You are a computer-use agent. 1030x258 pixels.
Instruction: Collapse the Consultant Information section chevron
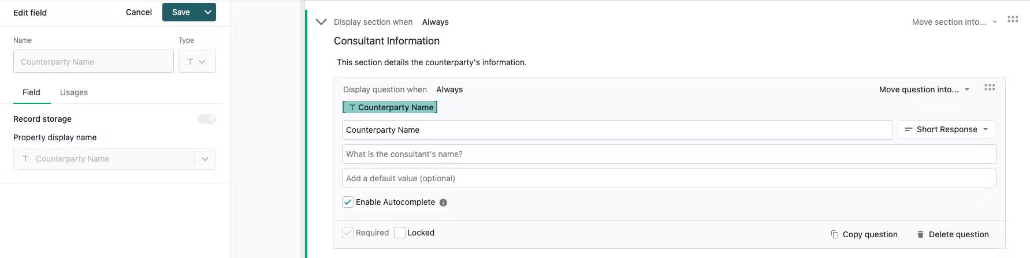[x=321, y=22]
